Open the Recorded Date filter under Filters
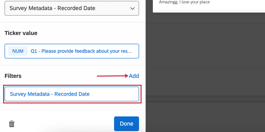The width and height of the screenshot is (265, 132). (71, 94)
